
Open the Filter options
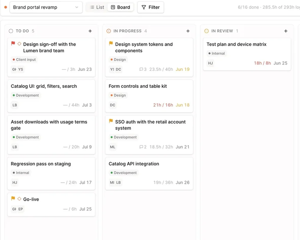point(151,7)
